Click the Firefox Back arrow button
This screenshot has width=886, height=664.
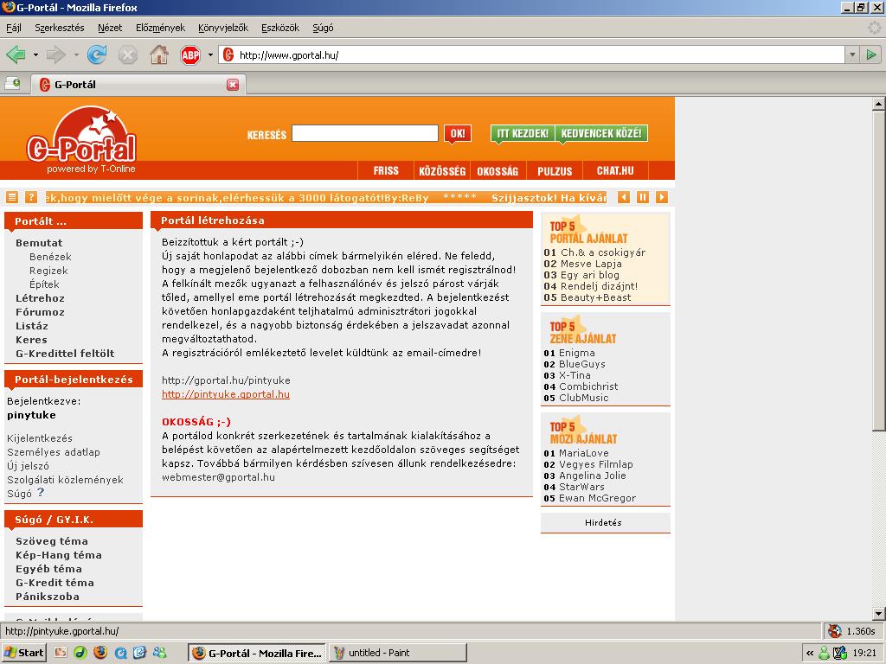coord(16,55)
